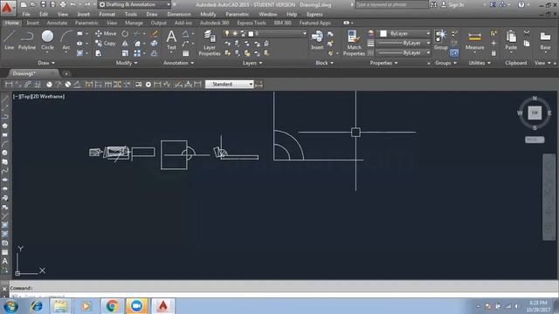The image size is (559, 314).
Task: Open Internet Explorer from taskbar
Action: pos(37,306)
